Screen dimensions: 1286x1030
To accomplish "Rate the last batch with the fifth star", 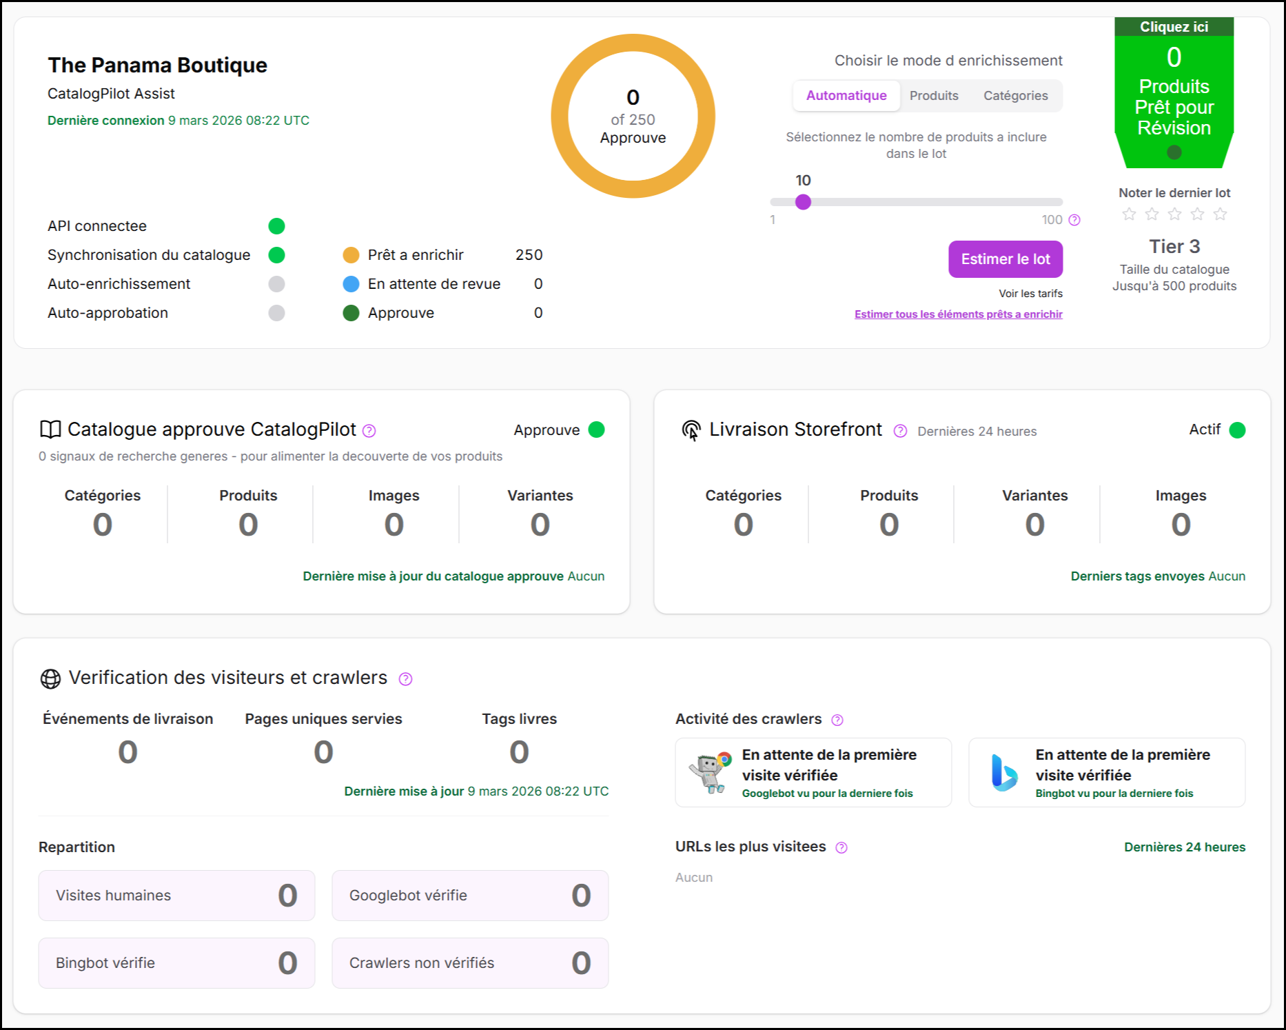I will pyautogui.click(x=1220, y=214).
